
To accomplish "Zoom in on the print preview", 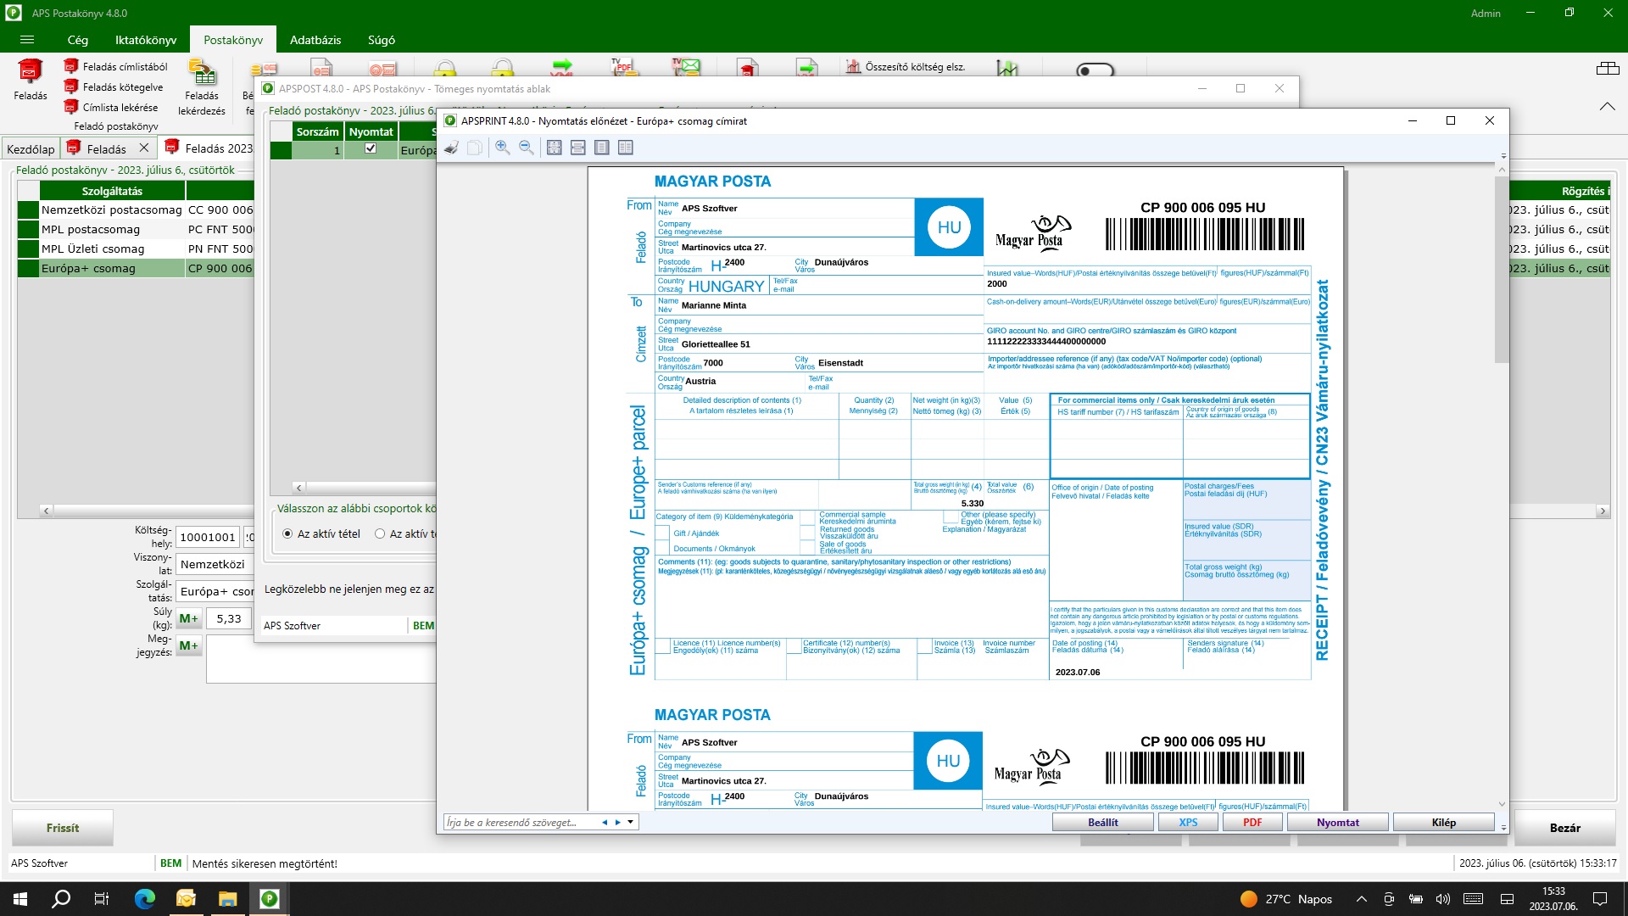I will pos(503,148).
